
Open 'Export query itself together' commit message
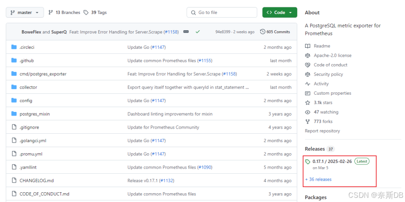click(188, 87)
